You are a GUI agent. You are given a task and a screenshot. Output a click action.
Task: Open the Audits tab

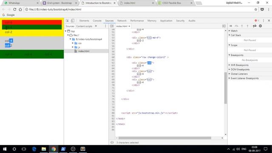tap(192, 21)
